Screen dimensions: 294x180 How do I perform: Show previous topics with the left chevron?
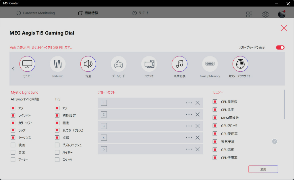click(13, 69)
